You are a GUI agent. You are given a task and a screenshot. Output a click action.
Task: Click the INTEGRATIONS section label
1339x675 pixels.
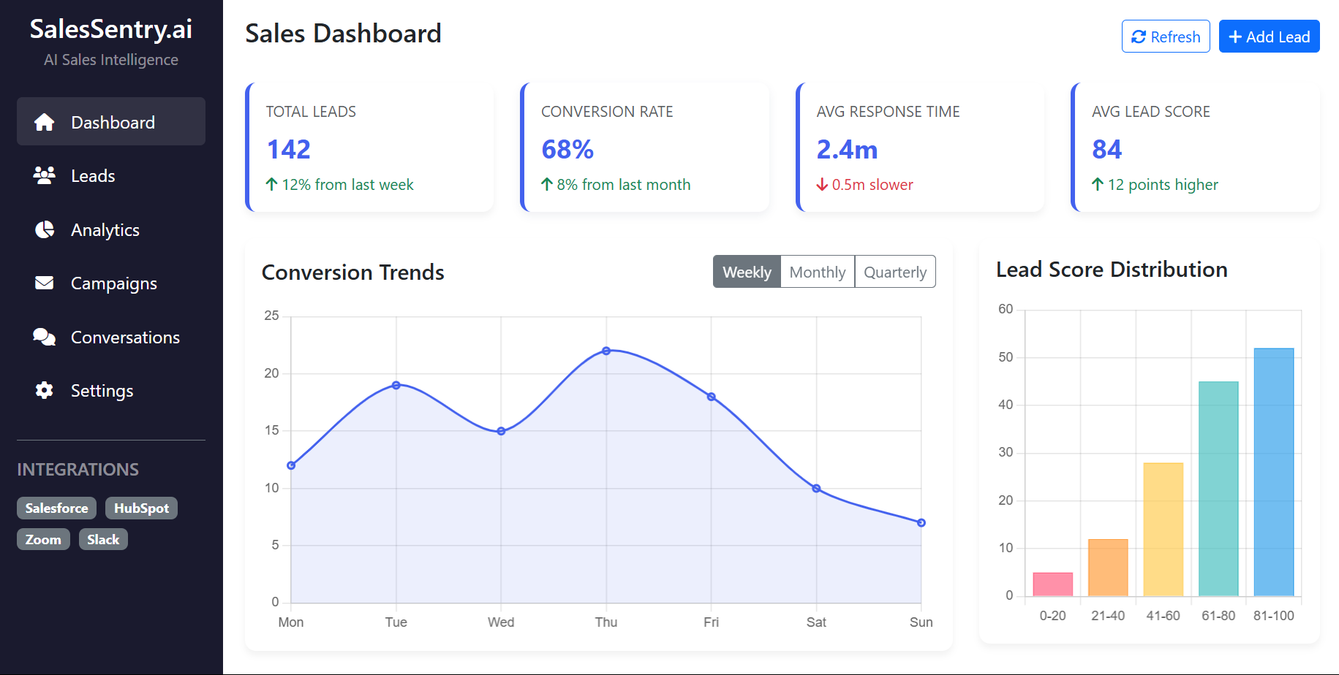click(78, 469)
